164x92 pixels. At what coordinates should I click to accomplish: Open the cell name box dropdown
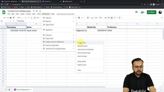pyautogui.click(x=10, y=21)
